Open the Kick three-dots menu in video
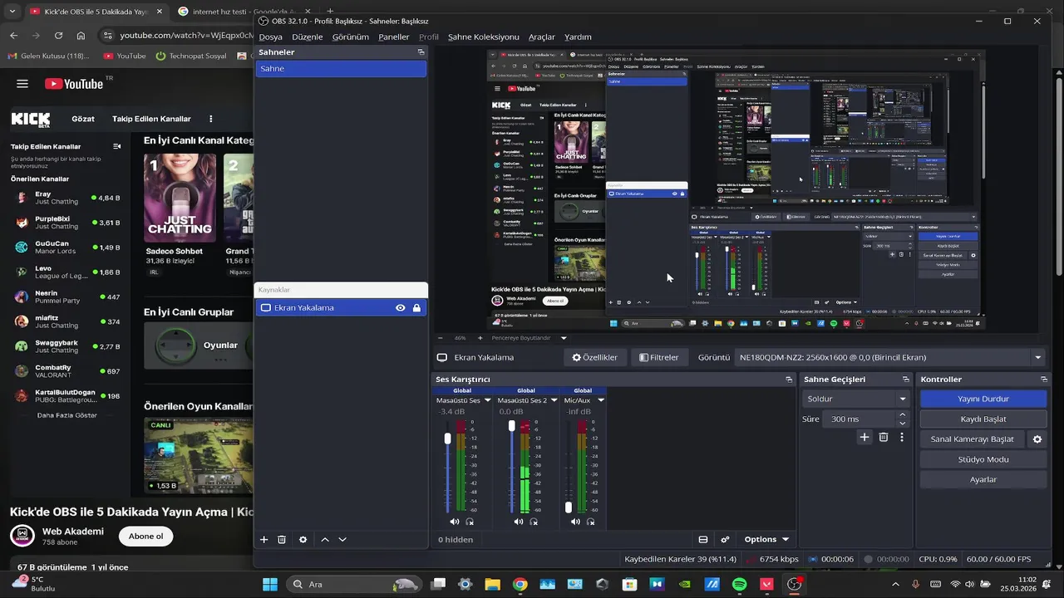Screen dimensions: 1064x598 pyautogui.click(x=211, y=119)
